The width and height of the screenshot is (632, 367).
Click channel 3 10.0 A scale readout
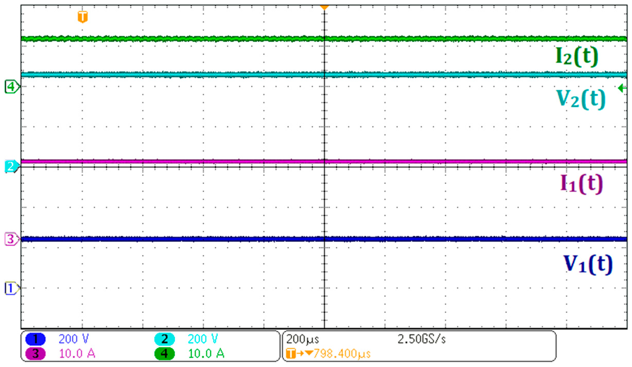77,354
